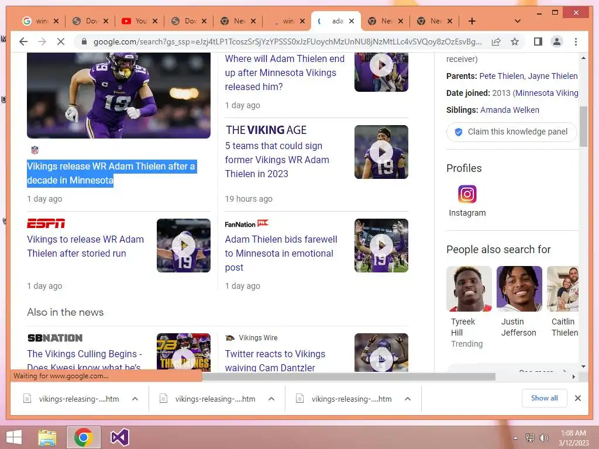This screenshot has width=599, height=449.
Task: Click the Vikings Wire source icon
Action: [229, 338]
